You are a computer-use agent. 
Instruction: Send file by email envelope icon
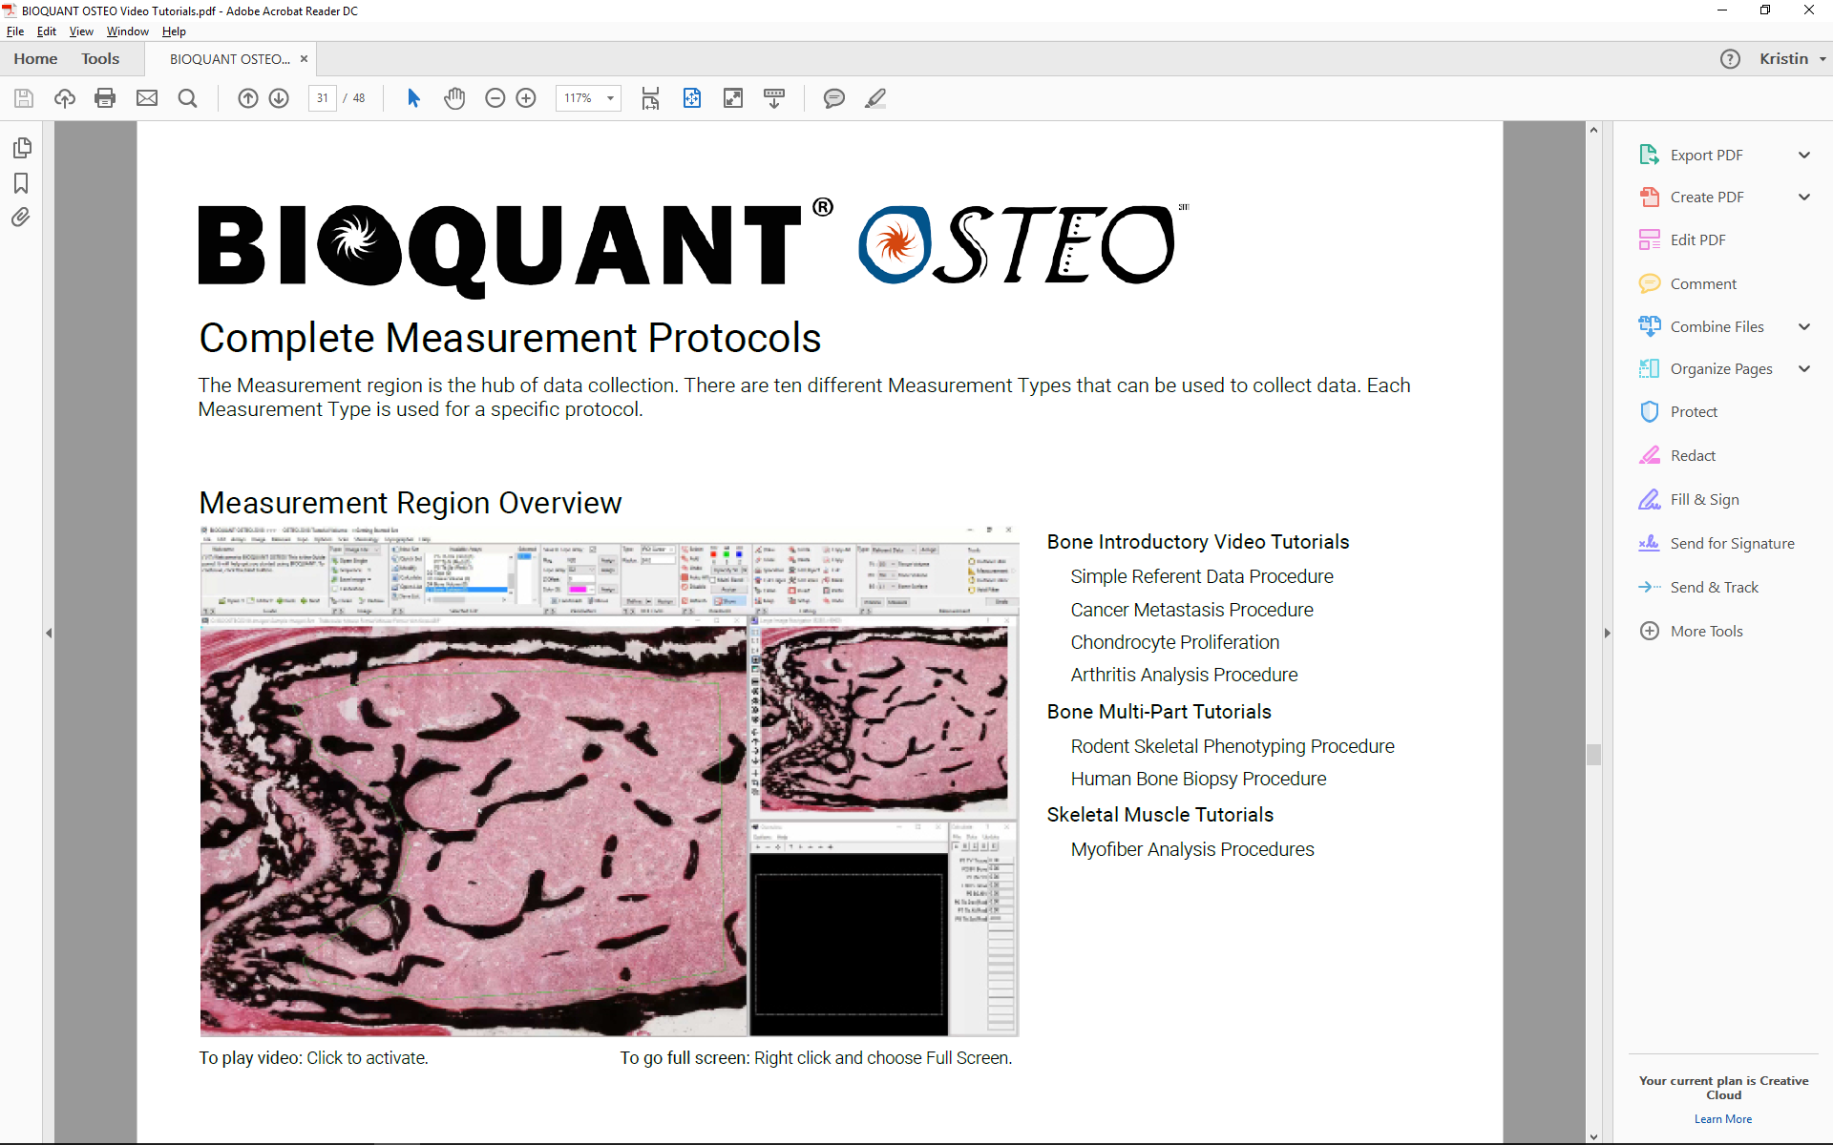click(x=147, y=98)
